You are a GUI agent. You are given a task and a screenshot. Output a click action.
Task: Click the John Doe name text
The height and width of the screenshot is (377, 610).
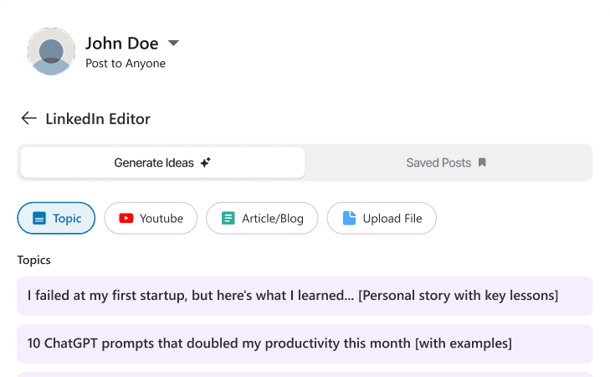pyautogui.click(x=122, y=44)
